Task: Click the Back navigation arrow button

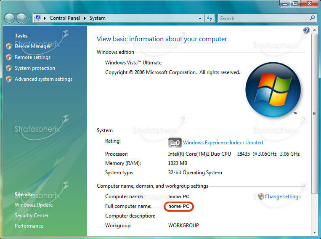Action: coord(9,18)
